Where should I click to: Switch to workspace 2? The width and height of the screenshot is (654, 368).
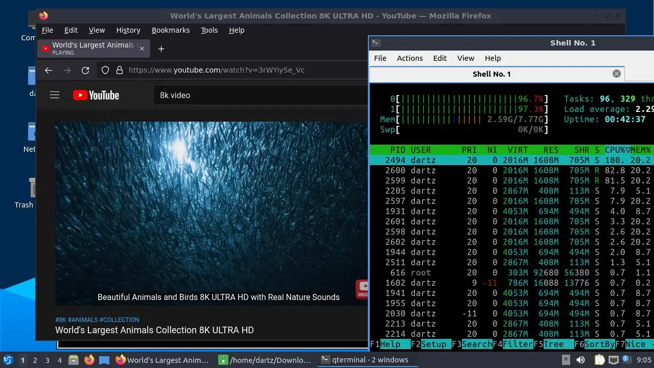tap(35, 360)
